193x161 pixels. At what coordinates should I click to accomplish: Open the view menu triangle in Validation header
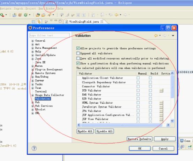coord(173,35)
